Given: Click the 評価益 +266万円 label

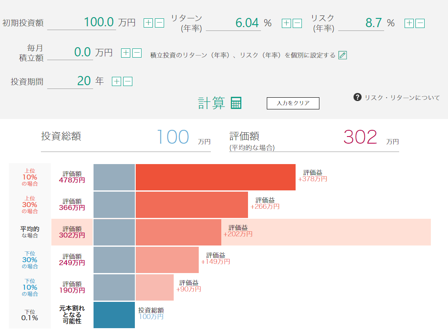Looking at the screenshot, I should click(x=265, y=203).
